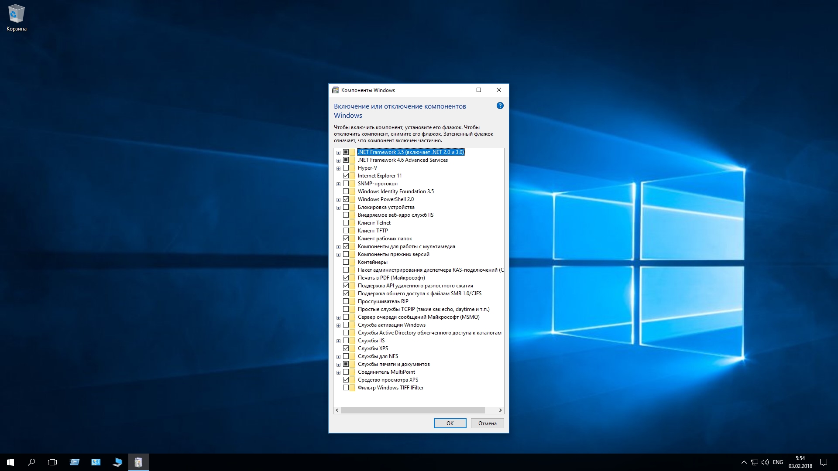Open the Action Center notifications icon
Viewport: 838px width, 471px height.
824,462
